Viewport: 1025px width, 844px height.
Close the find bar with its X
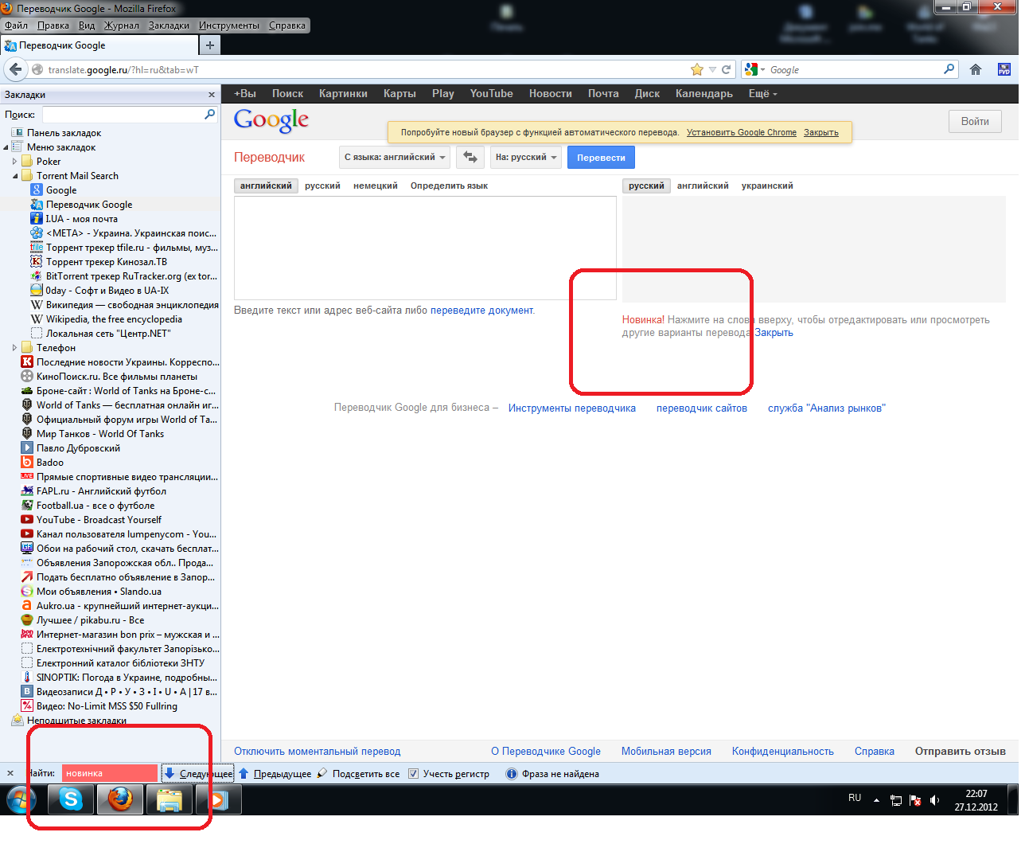pyautogui.click(x=10, y=773)
